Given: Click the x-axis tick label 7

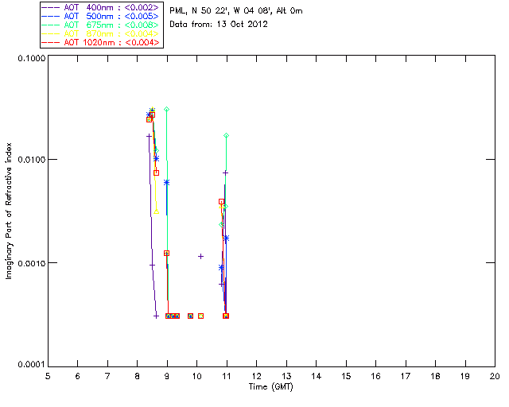Looking at the screenshot, I should click(x=107, y=376).
